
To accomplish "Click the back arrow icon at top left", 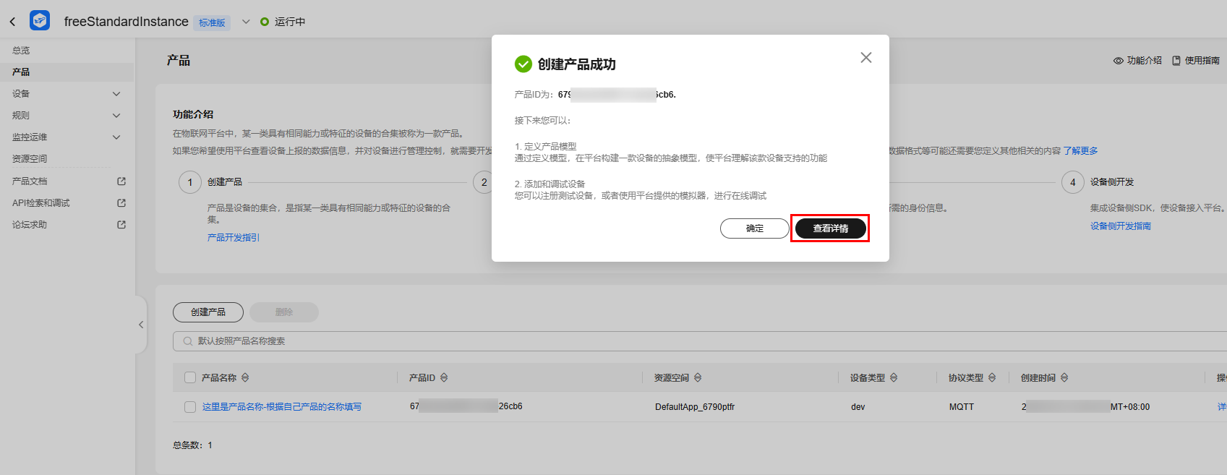I will [12, 22].
